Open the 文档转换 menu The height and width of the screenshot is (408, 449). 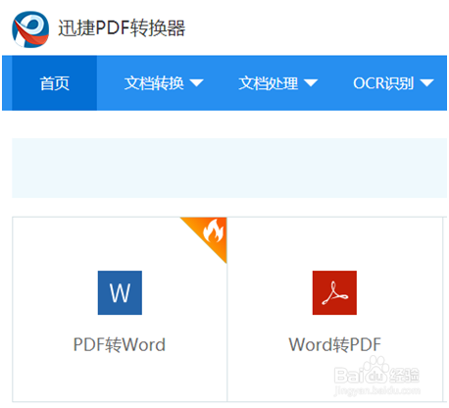pyautogui.click(x=154, y=83)
